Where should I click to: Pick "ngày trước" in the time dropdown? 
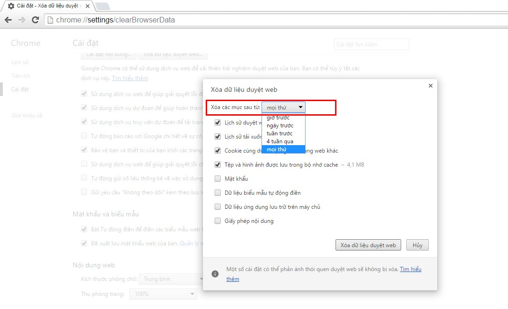[x=280, y=125]
